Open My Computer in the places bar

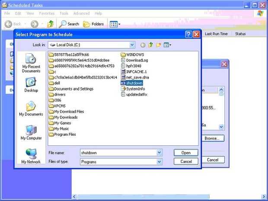pyautogui.click(x=31, y=132)
